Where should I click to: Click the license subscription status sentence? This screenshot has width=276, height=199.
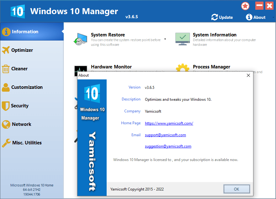pyautogui.click(x=176, y=160)
